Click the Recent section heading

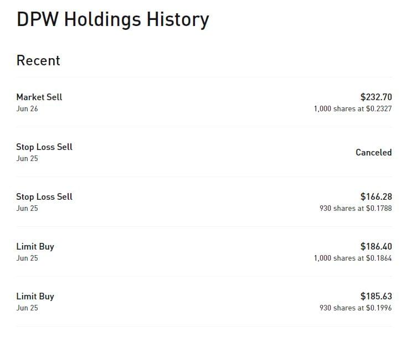(38, 60)
